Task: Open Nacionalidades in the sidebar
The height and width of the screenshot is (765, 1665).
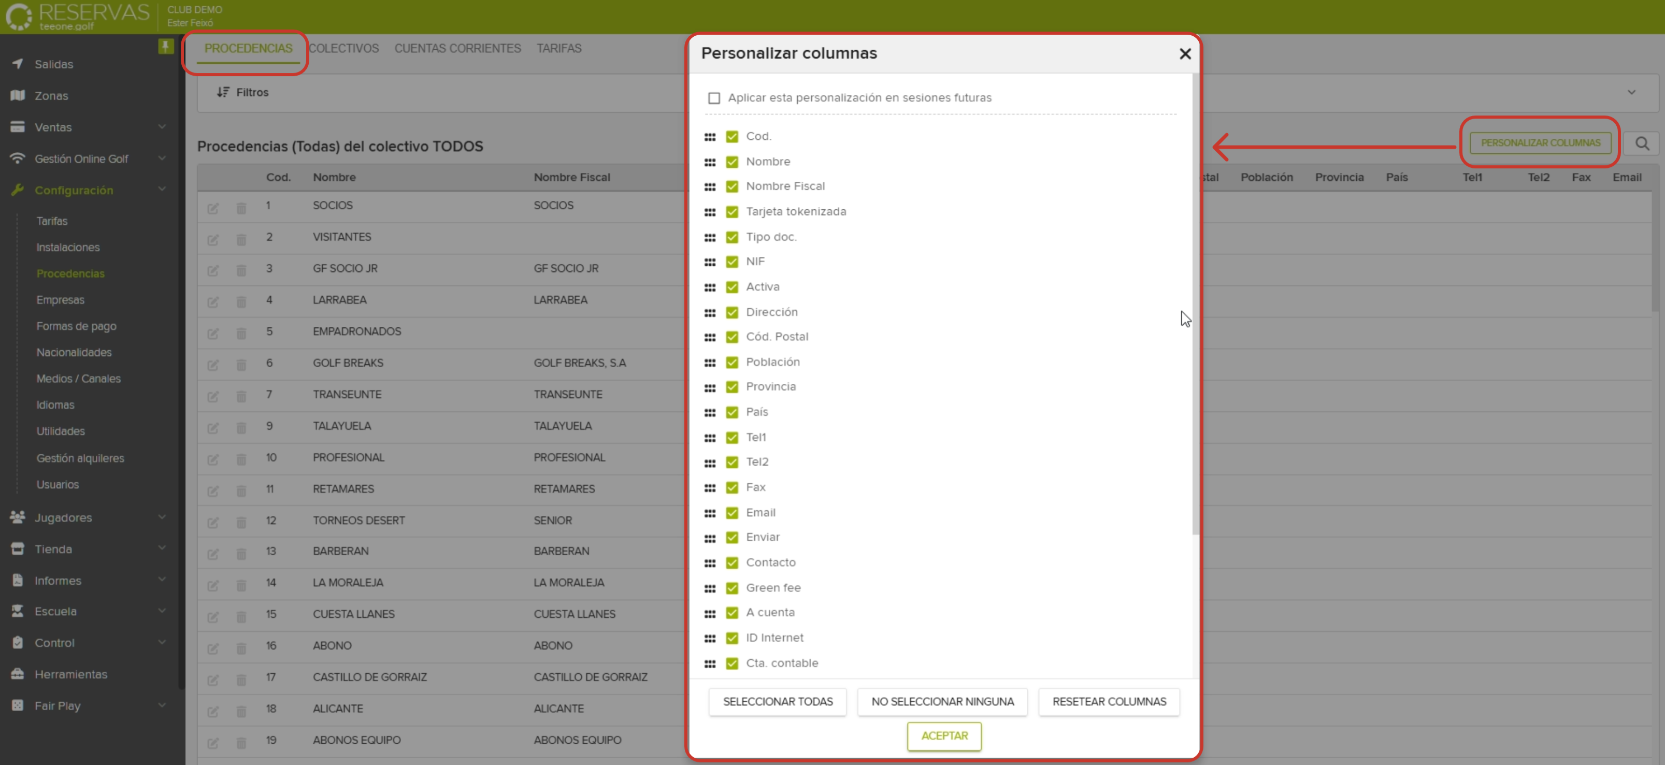Action: (74, 352)
